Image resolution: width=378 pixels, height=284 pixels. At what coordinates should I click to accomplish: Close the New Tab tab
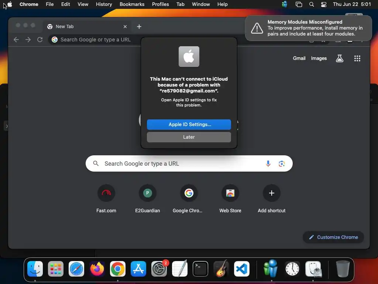[x=125, y=27]
